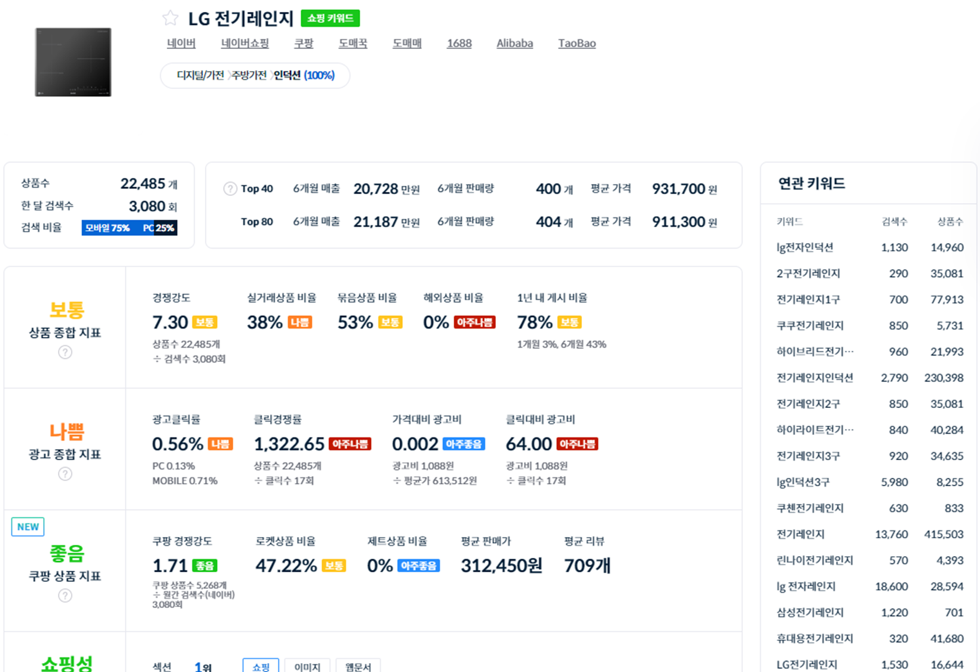Open help icon under 쿠팡 상품 지표
Screen dimensions: 980x672
click(65, 596)
